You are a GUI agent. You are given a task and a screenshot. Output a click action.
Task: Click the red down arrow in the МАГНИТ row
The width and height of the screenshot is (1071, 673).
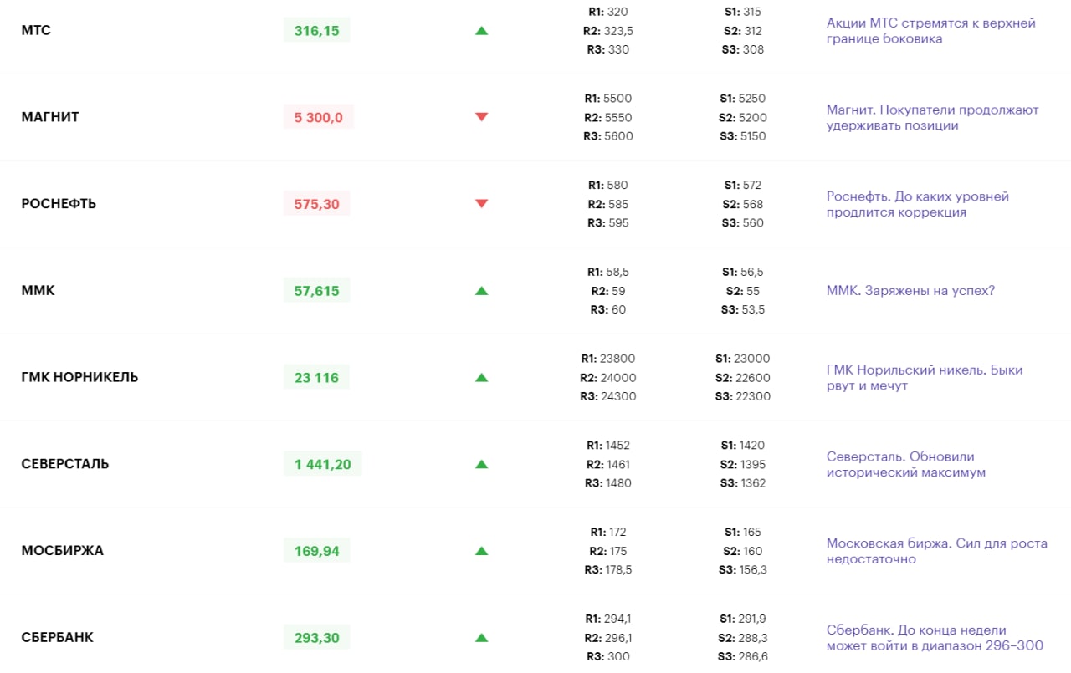click(481, 117)
